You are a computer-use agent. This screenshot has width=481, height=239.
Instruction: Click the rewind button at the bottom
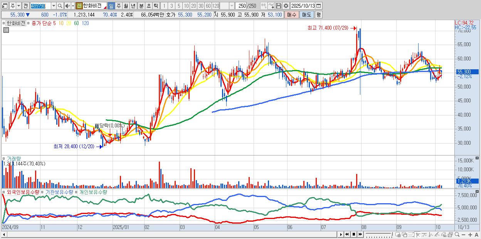pos(347,234)
